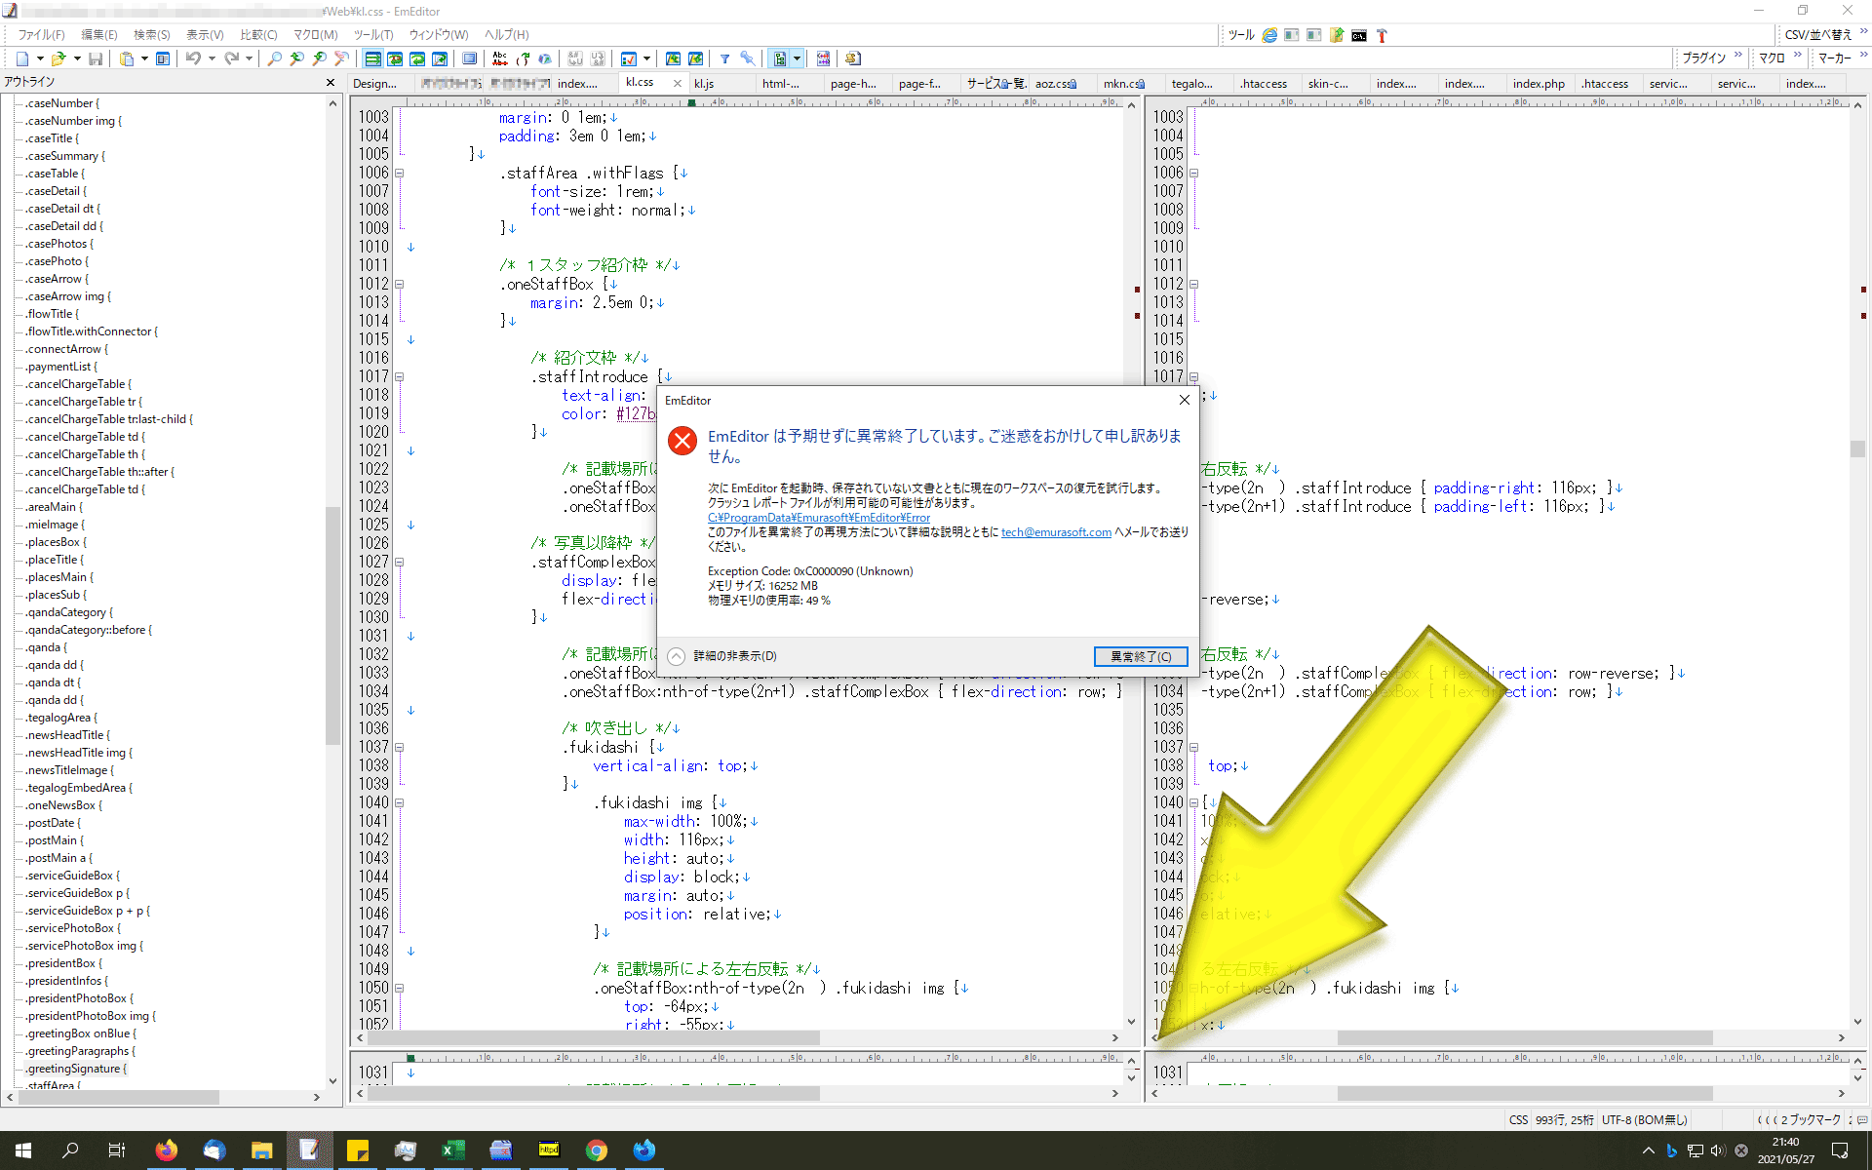The width and height of the screenshot is (1872, 1170).
Task: Click the Properties icon beside Paste
Action: (x=163, y=58)
